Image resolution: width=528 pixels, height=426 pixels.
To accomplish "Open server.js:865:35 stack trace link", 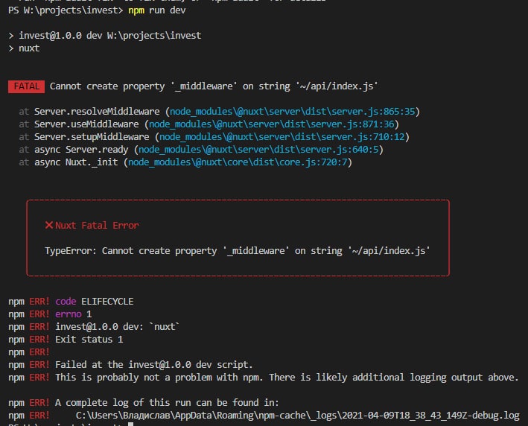I will [292, 112].
